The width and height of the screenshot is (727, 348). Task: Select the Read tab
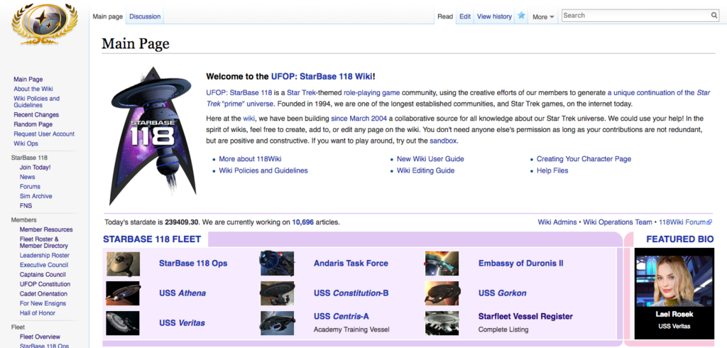coord(445,16)
